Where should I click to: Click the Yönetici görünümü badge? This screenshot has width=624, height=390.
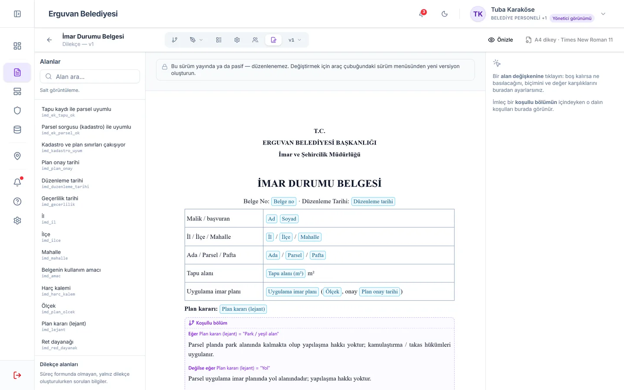[572, 18]
